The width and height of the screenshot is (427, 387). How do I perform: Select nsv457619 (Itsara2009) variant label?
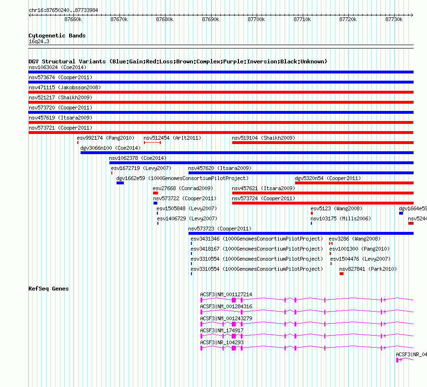tap(60, 118)
